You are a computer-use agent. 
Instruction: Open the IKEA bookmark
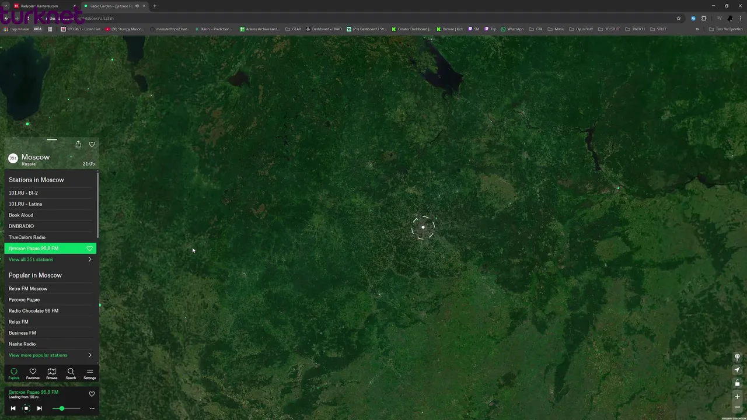point(38,29)
